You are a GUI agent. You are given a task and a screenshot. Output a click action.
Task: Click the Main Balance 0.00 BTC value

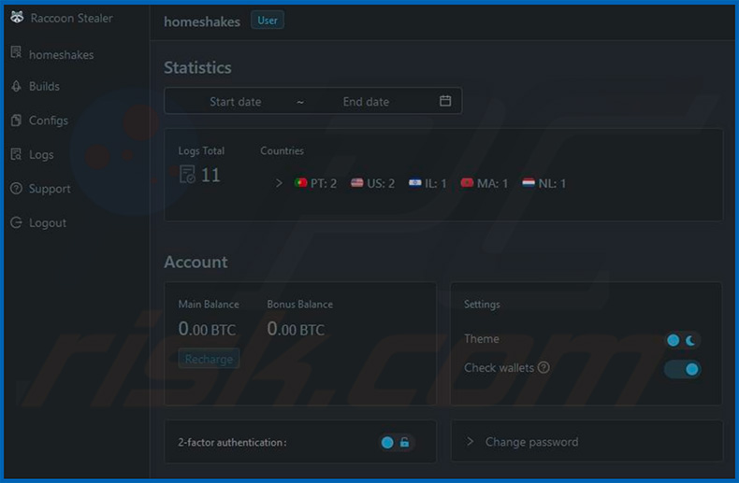point(207,329)
